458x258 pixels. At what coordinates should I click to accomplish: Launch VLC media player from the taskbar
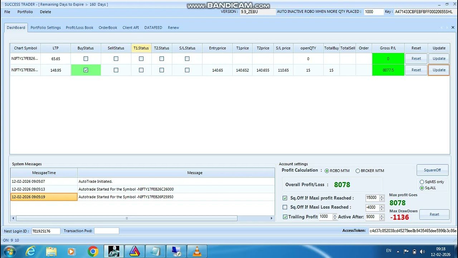coord(197,251)
